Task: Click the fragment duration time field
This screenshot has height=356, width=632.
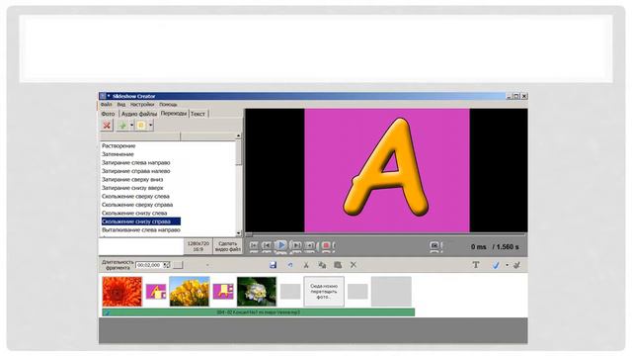Action: click(149, 265)
